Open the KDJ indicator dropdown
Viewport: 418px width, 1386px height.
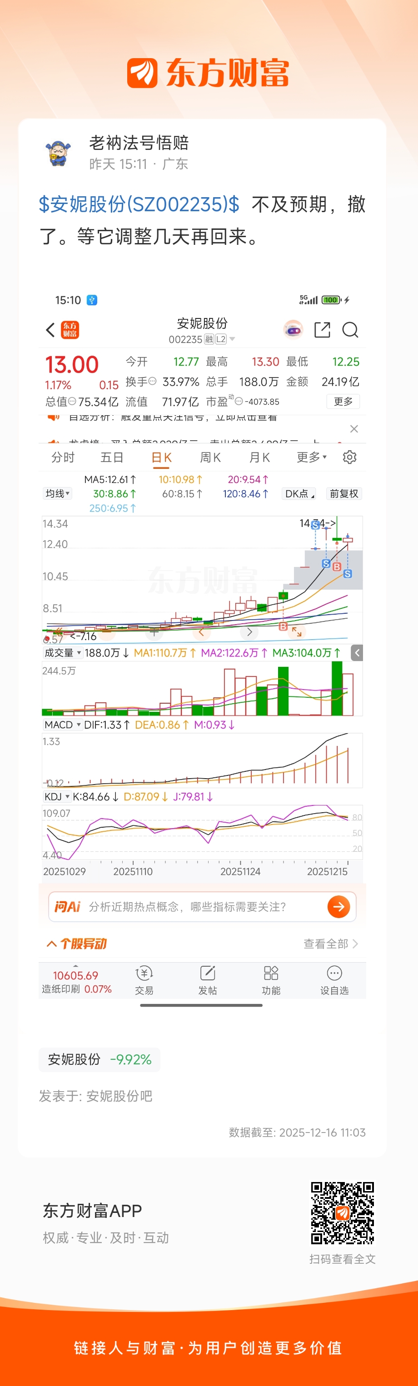tap(57, 797)
